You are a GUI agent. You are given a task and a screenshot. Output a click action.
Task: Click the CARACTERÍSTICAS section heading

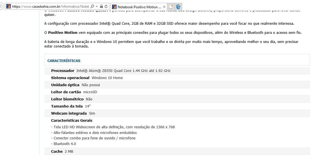coord(64,61)
